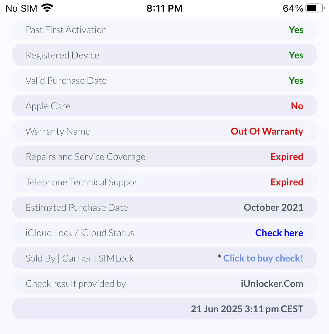Tap the Wi-Fi icon in status bar
Image resolution: width=329 pixels, height=334 pixels.
[47, 8]
